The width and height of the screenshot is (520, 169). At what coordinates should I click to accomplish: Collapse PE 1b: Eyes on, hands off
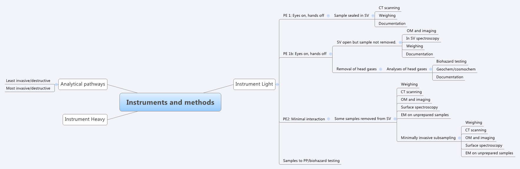tap(330, 54)
